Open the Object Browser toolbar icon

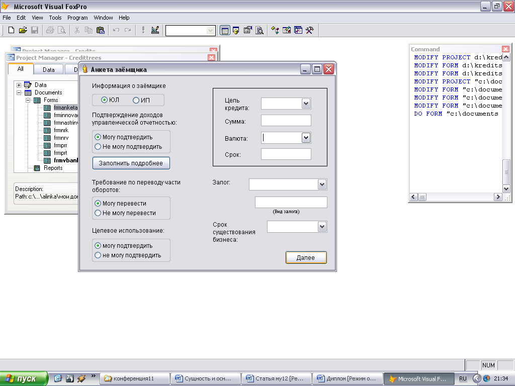pos(286,31)
